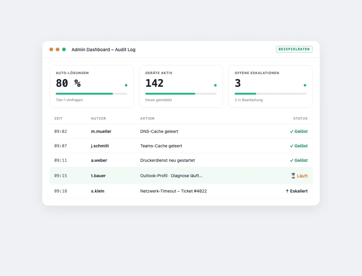Click the 'GERÄTE AKTIV' card heading

point(159,73)
